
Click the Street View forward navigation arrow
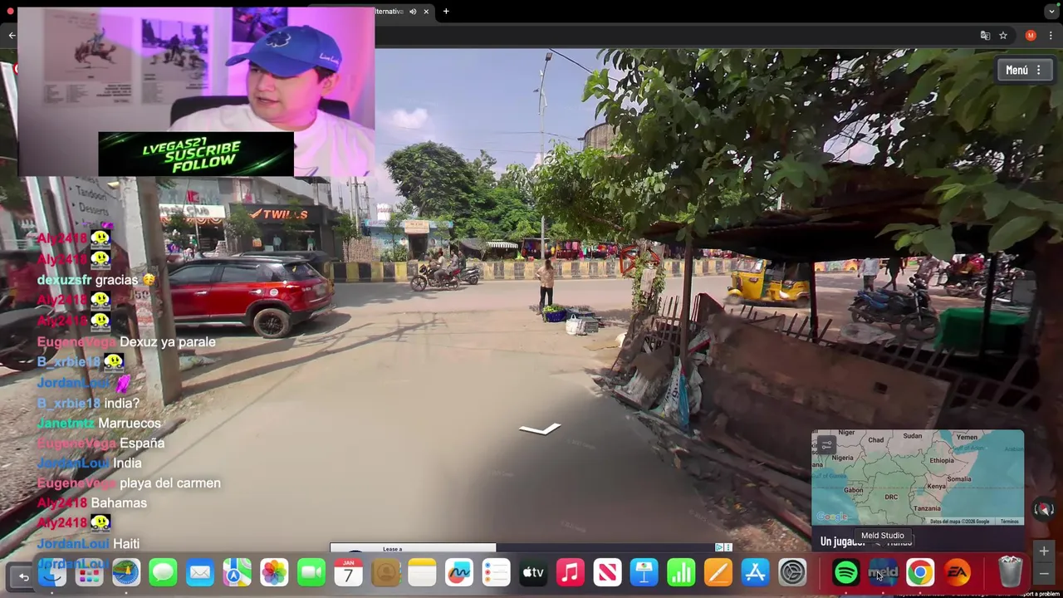coord(540,429)
